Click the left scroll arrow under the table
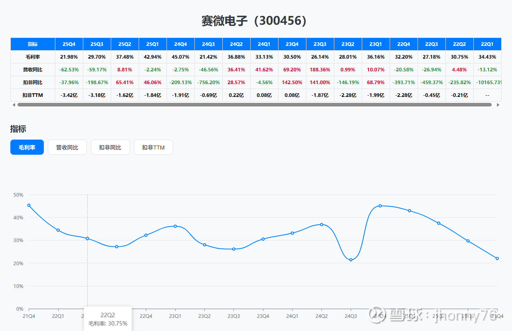Viewport: 512px width, 331px height. (x=14, y=105)
